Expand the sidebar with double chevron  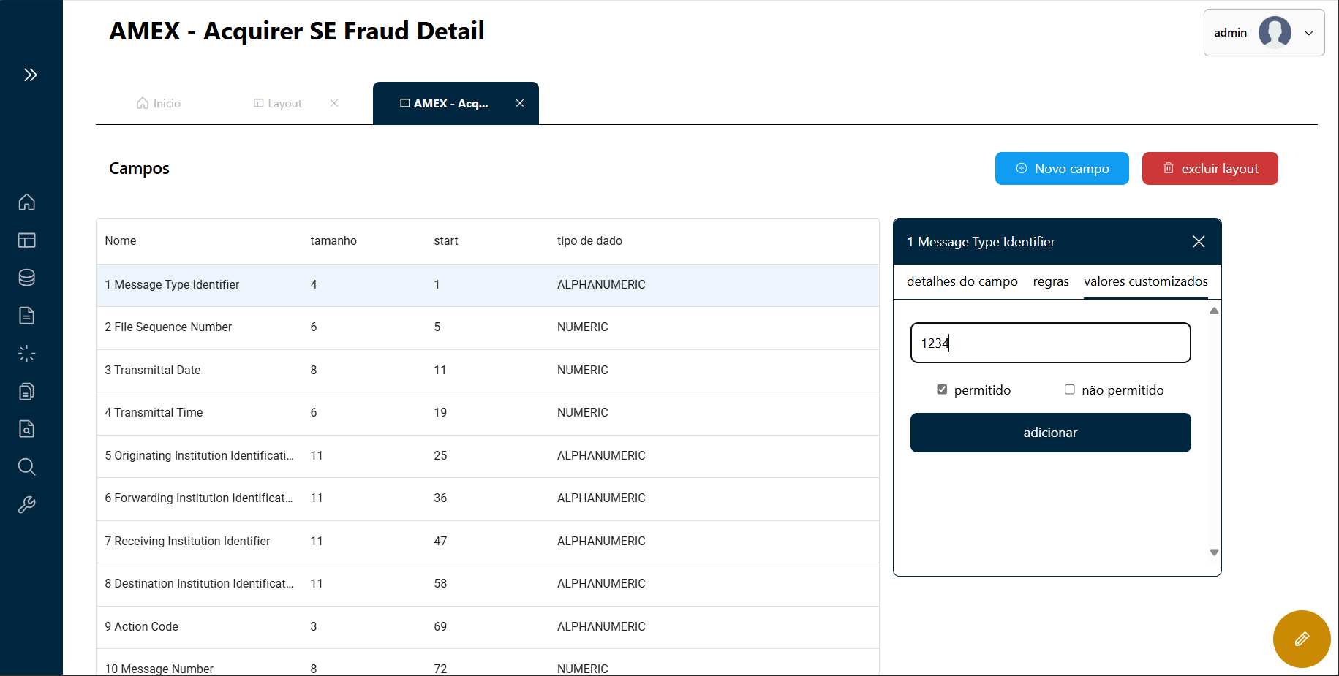click(x=30, y=75)
